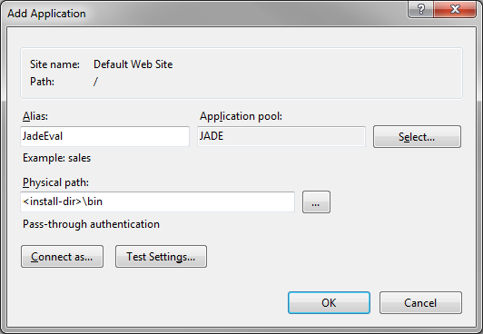Confirm the application with OK
Image resolution: width=483 pixels, height=334 pixels.
[329, 303]
